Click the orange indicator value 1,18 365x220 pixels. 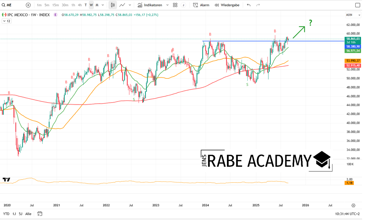tap(349, 183)
